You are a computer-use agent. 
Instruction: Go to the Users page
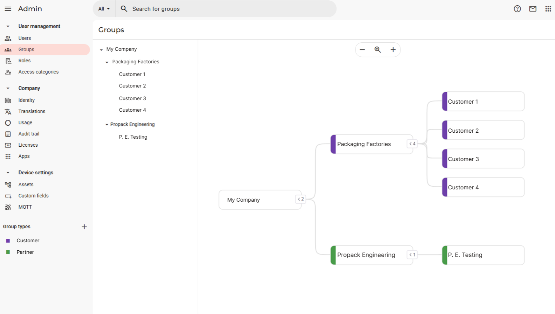pos(25,38)
